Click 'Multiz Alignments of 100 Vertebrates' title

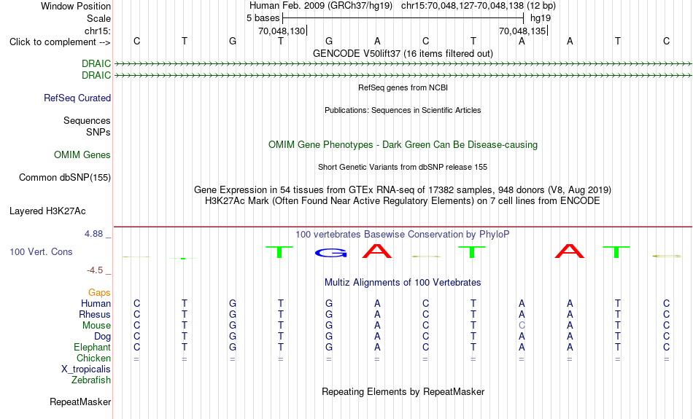(403, 283)
